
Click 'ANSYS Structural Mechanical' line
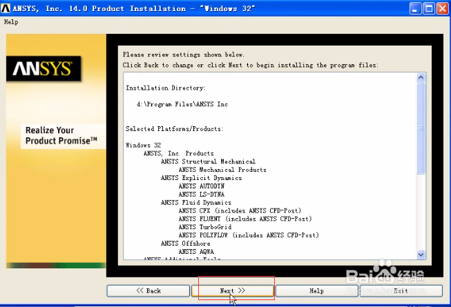point(208,161)
